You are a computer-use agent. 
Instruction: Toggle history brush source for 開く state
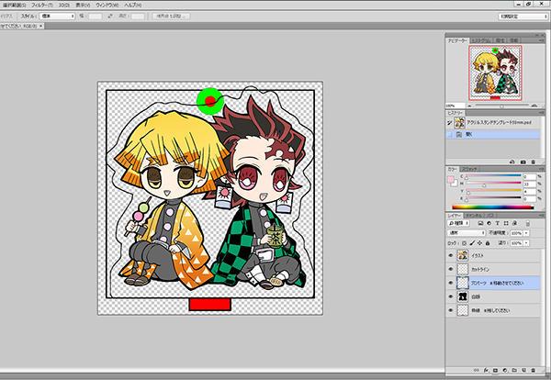pyautogui.click(x=449, y=135)
